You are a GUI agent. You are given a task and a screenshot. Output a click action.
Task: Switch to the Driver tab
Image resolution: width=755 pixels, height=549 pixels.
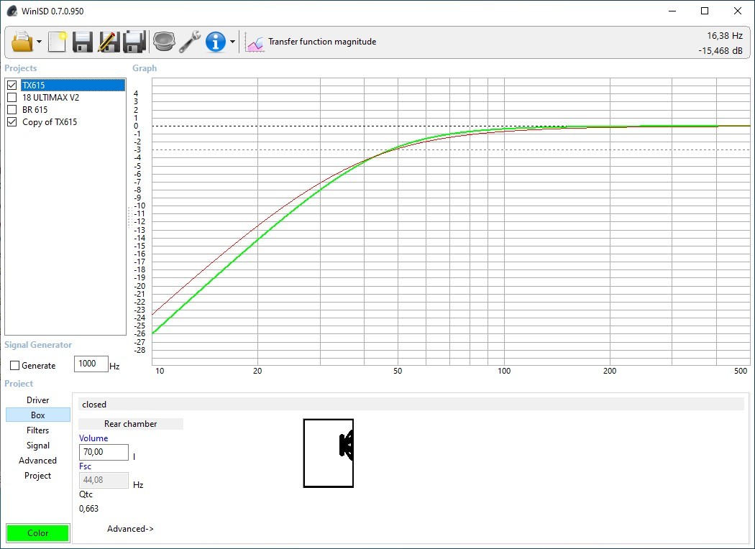(x=38, y=400)
